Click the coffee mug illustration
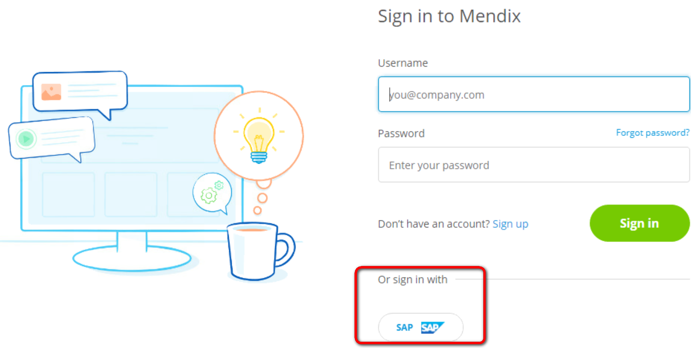This screenshot has width=691, height=348. point(260,251)
